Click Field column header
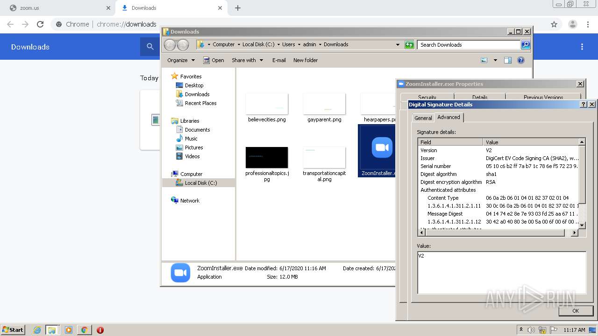The image size is (598, 336). tap(450, 142)
